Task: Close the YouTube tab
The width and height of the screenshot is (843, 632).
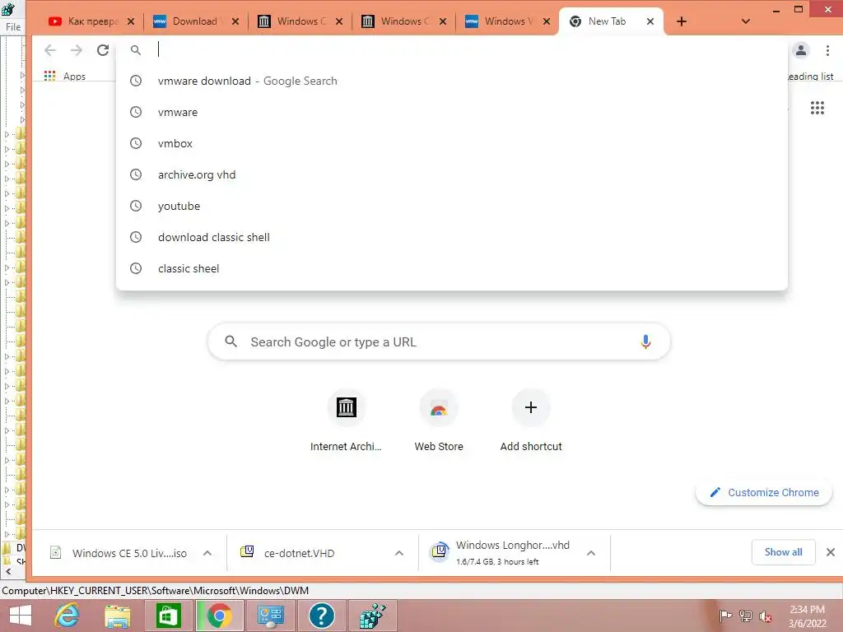Action: click(x=131, y=21)
